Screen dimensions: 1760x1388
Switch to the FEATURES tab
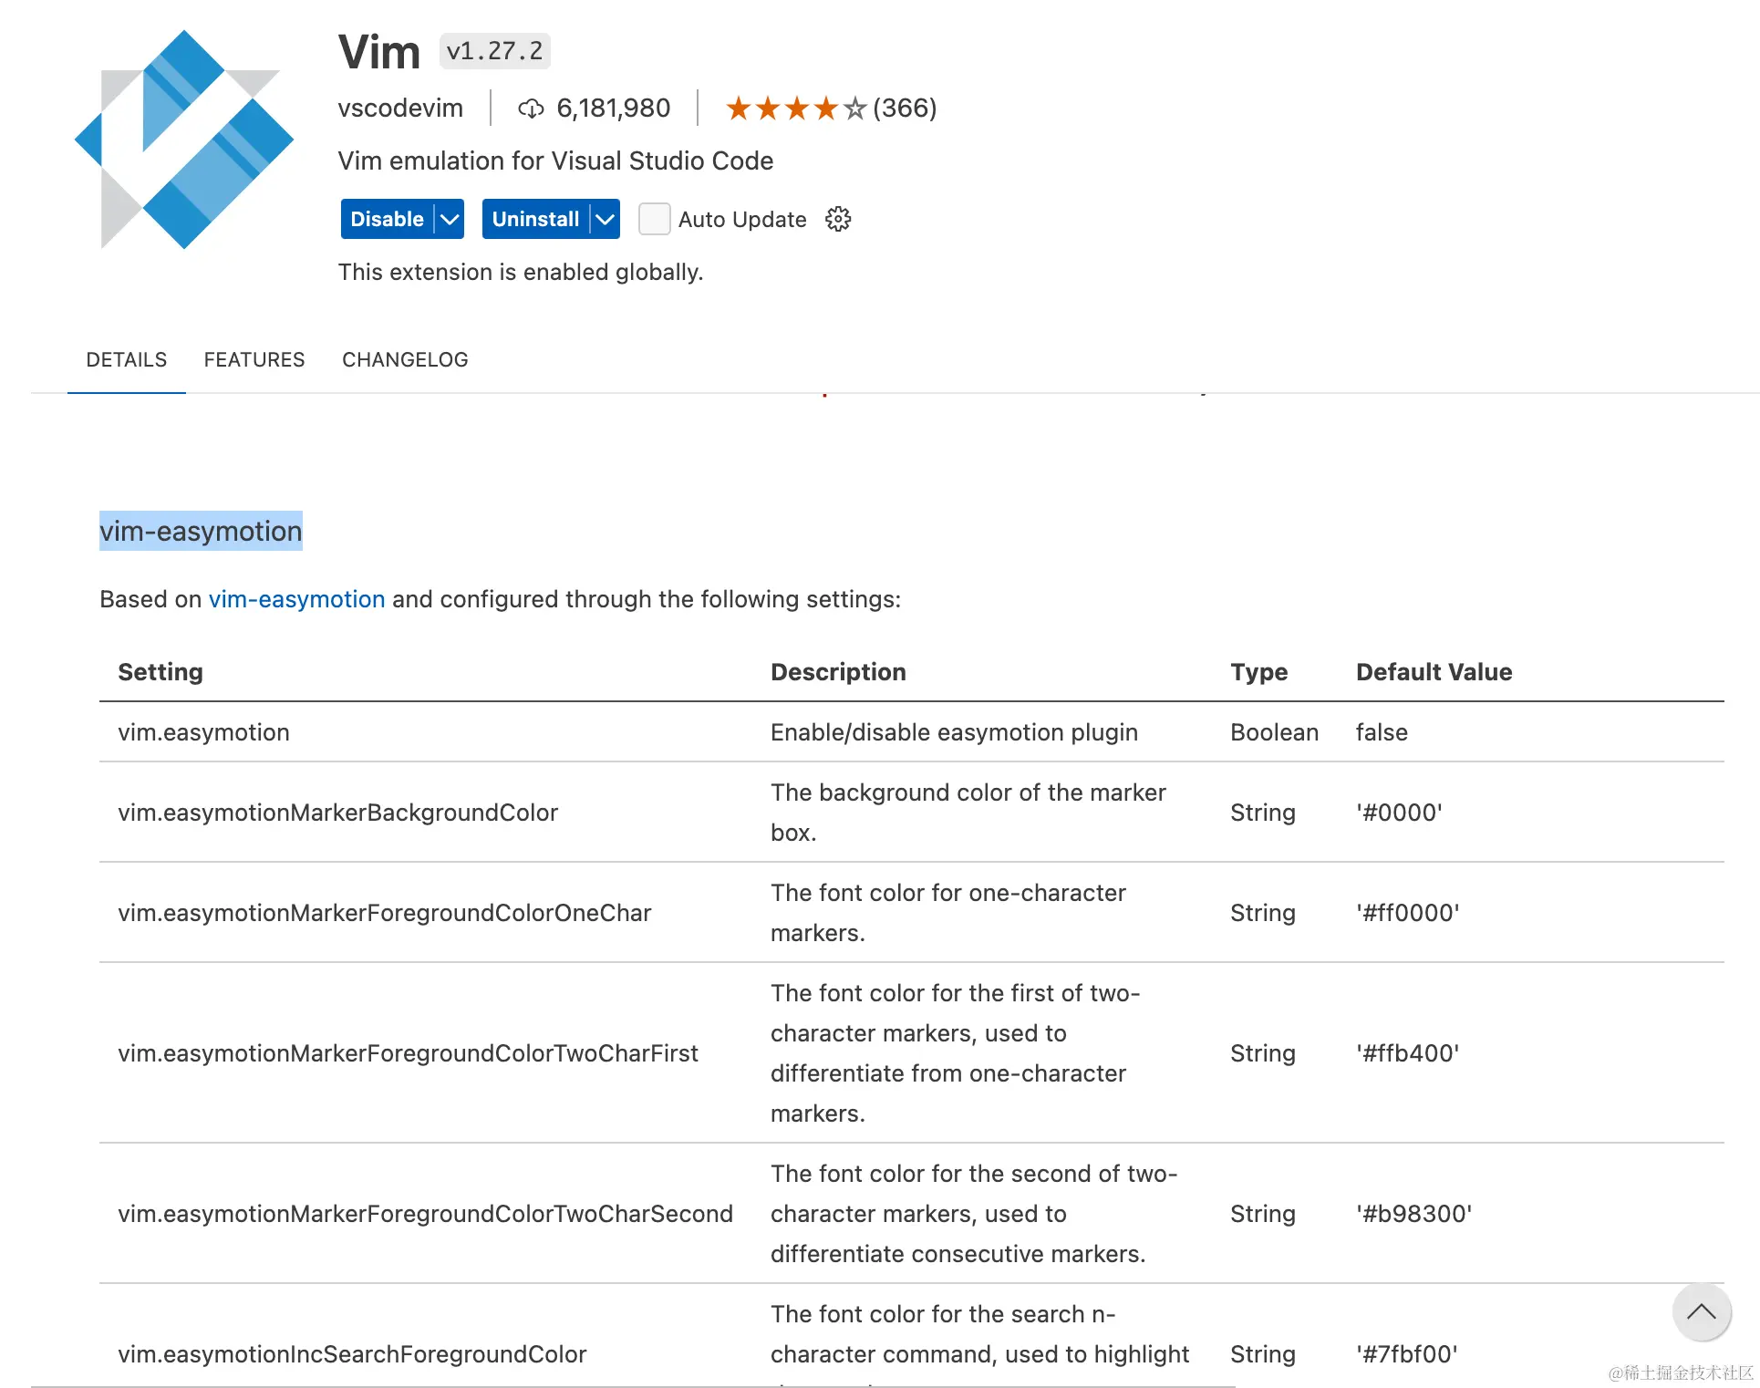(x=254, y=359)
